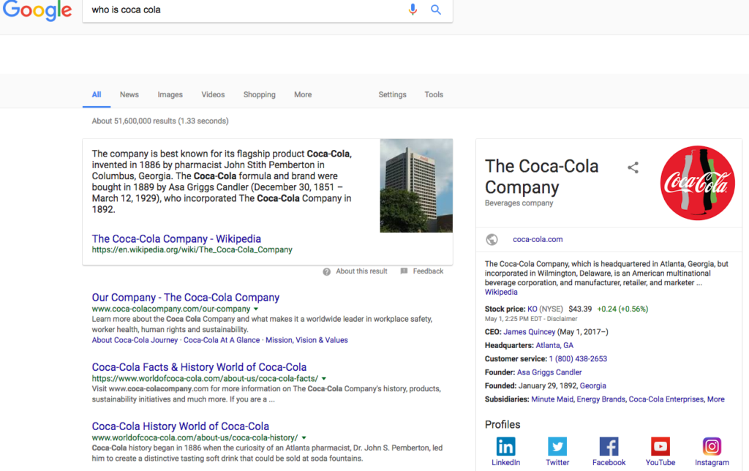Open the Energy Brands subsidiary link
This screenshot has width=749, height=471.
click(601, 399)
